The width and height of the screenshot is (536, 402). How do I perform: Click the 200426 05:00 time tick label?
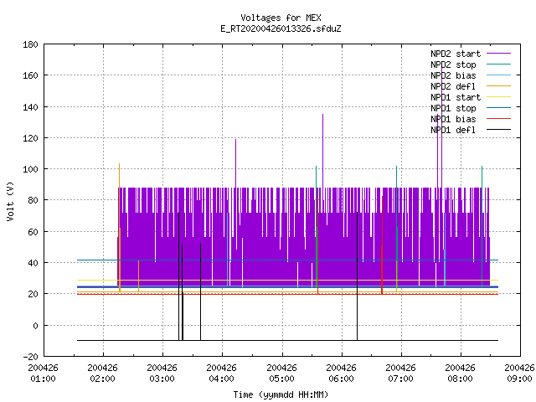coord(281,374)
